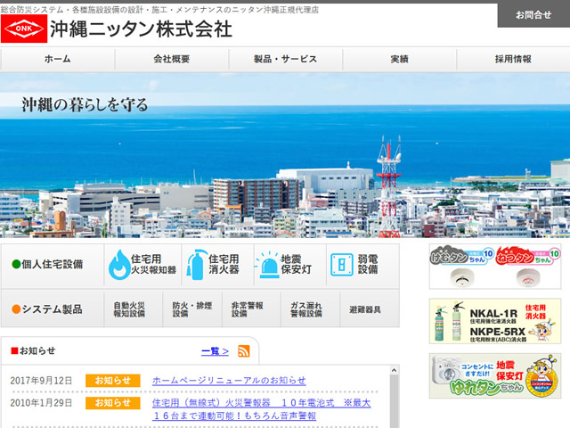Open ホームページリニューアルのお知らせ link
Screen dimensions: 570x428
click(x=229, y=381)
